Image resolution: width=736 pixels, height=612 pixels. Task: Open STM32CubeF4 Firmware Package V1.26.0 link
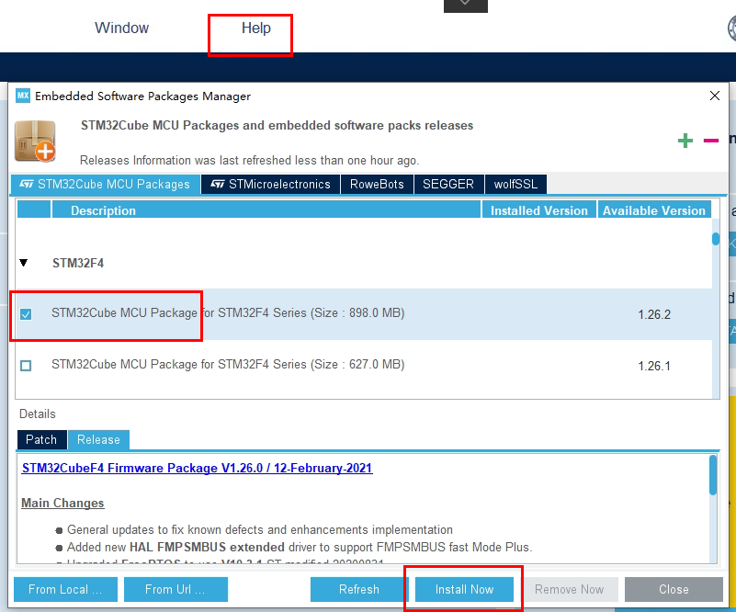[x=198, y=468]
